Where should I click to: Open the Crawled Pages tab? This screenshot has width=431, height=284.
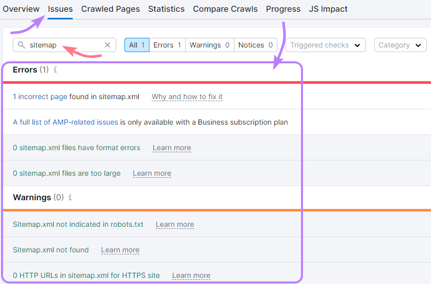click(111, 9)
